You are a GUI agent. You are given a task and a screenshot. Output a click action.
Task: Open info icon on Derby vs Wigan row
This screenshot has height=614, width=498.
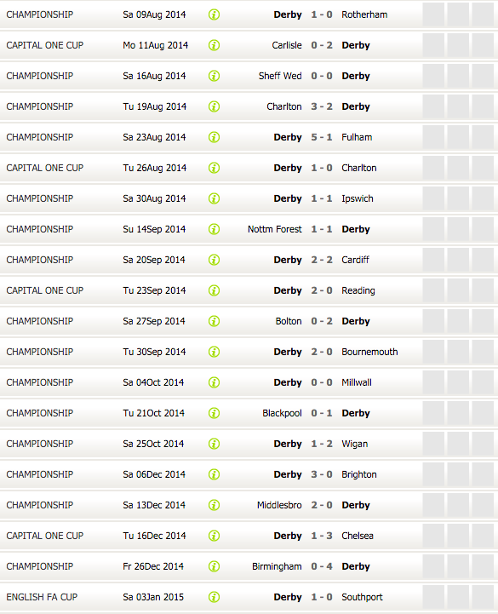214,444
